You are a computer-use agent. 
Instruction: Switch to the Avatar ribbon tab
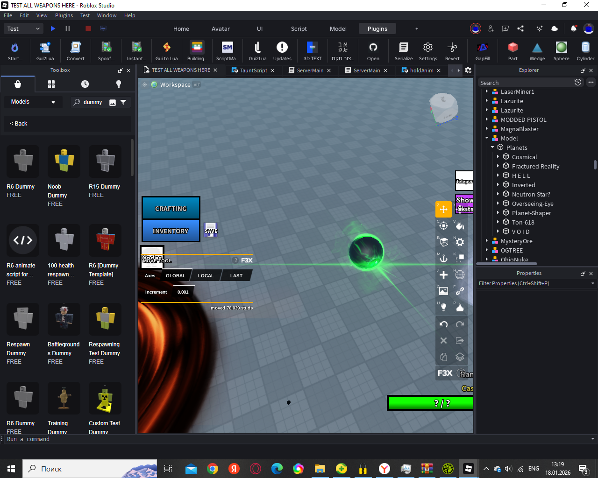(221, 28)
